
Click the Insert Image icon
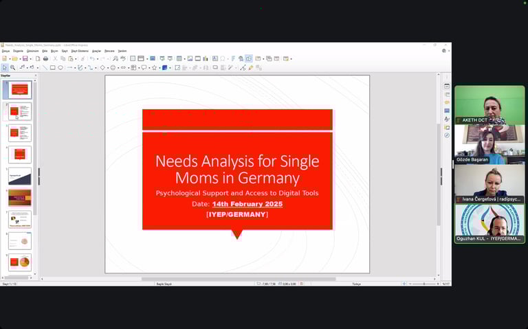pos(190,59)
